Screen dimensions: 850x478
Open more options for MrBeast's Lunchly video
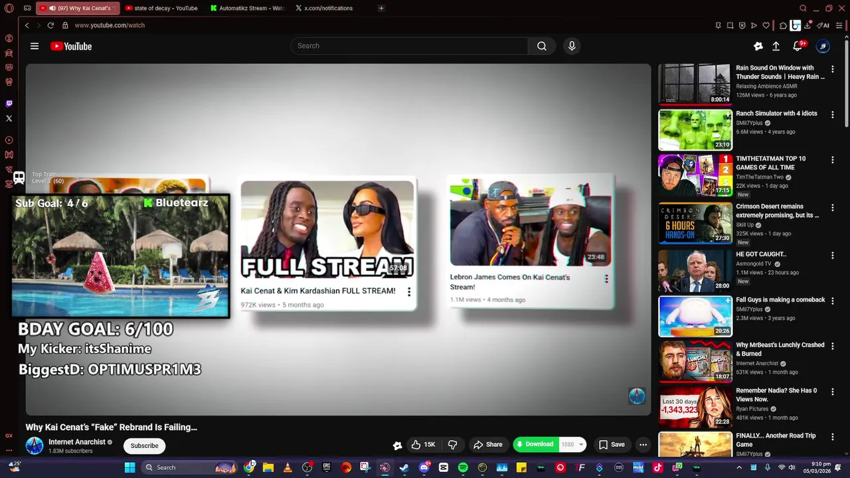[x=832, y=347]
